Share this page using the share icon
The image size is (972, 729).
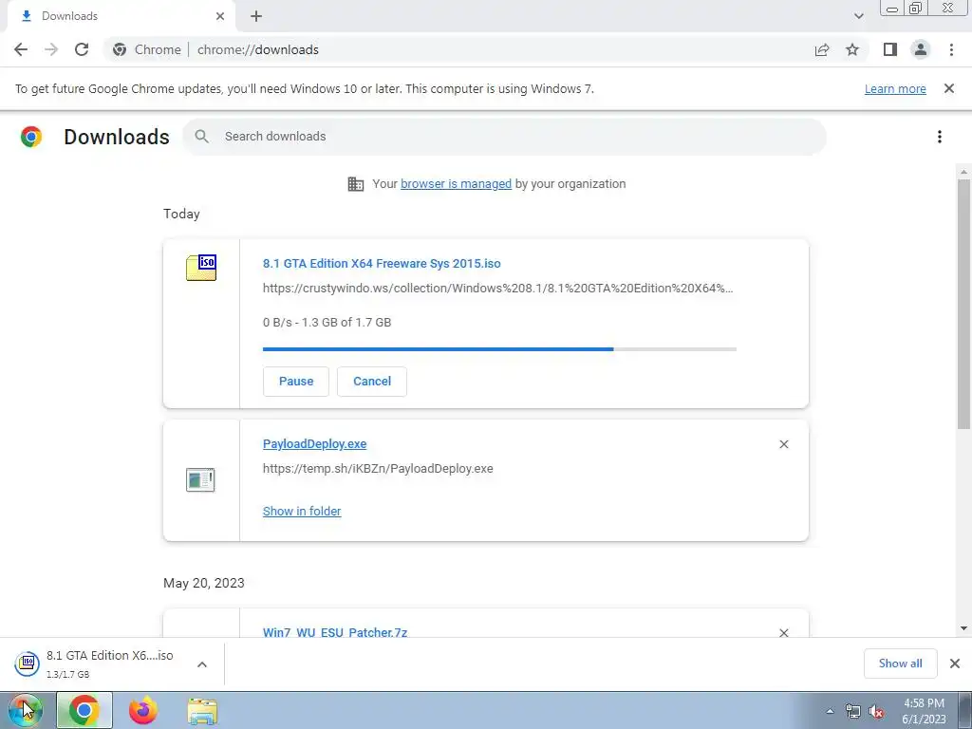point(822,49)
